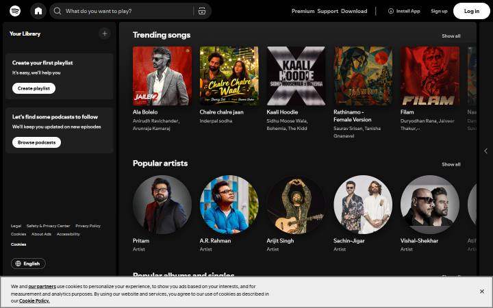Image resolution: width=493 pixels, height=308 pixels.
Task: Click the Install App download icon
Action: [x=391, y=11]
